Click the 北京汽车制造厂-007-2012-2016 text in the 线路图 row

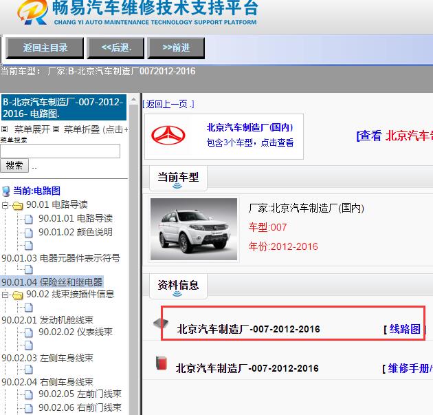(248, 329)
